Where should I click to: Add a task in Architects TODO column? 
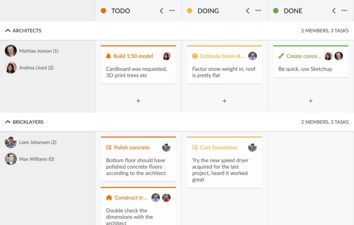pyautogui.click(x=138, y=101)
